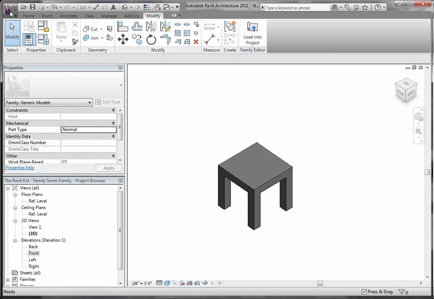The height and width of the screenshot is (299, 434).
Task: Select the Move tool
Action: 123,39
